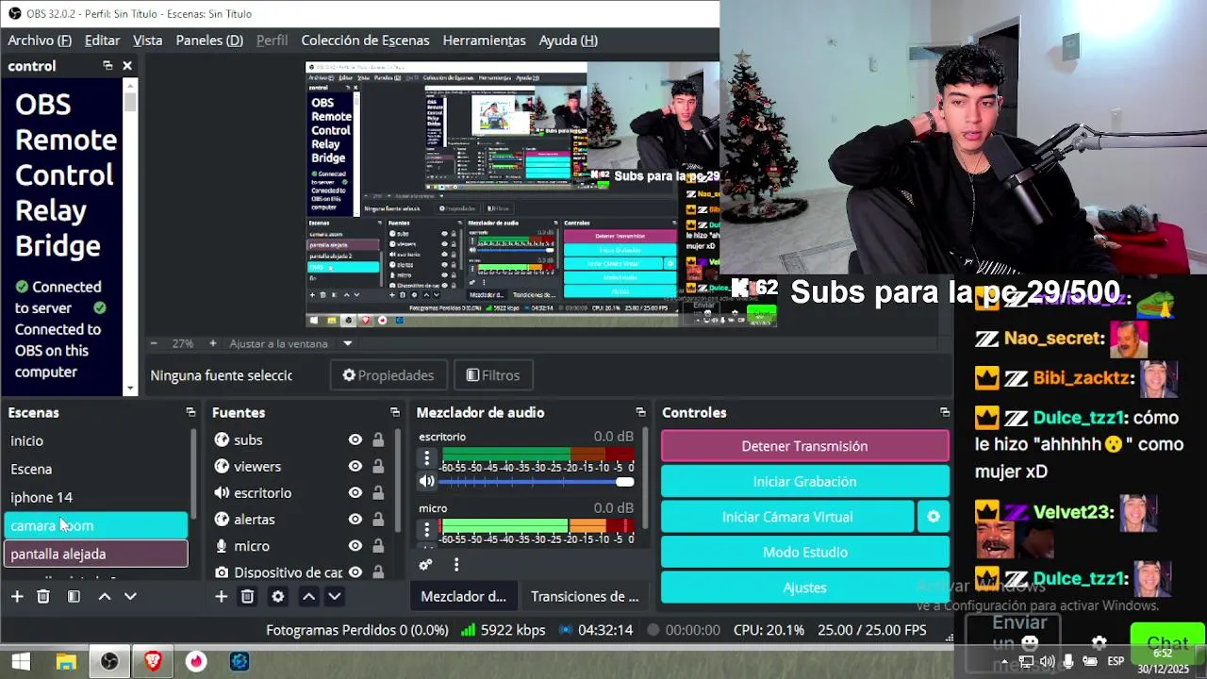This screenshot has height=679, width=1207.
Task: Open Brave browser from taskbar
Action: point(153,662)
